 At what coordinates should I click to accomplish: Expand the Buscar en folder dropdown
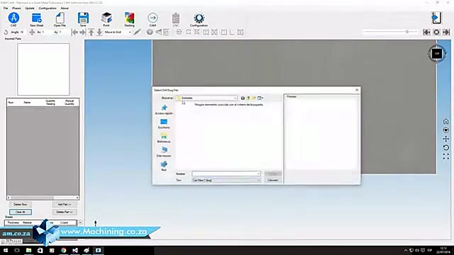[235, 98]
